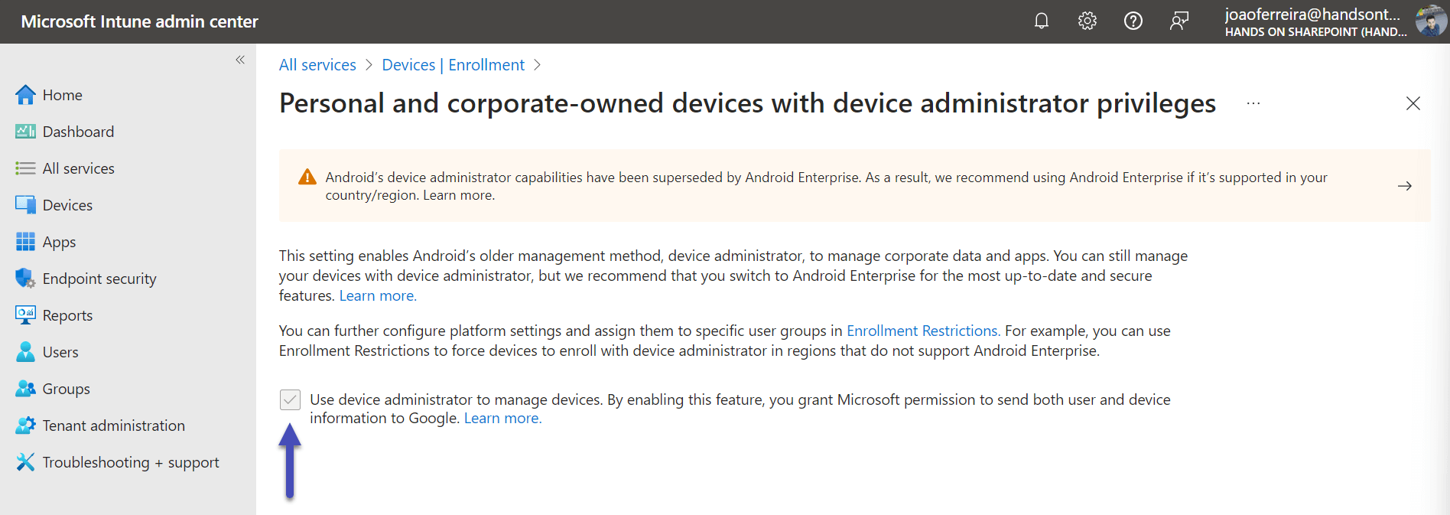Open the more options ellipsis menu
The image size is (1450, 515).
point(1253,103)
